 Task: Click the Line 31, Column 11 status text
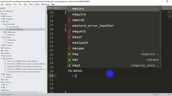(x=6, y=95)
